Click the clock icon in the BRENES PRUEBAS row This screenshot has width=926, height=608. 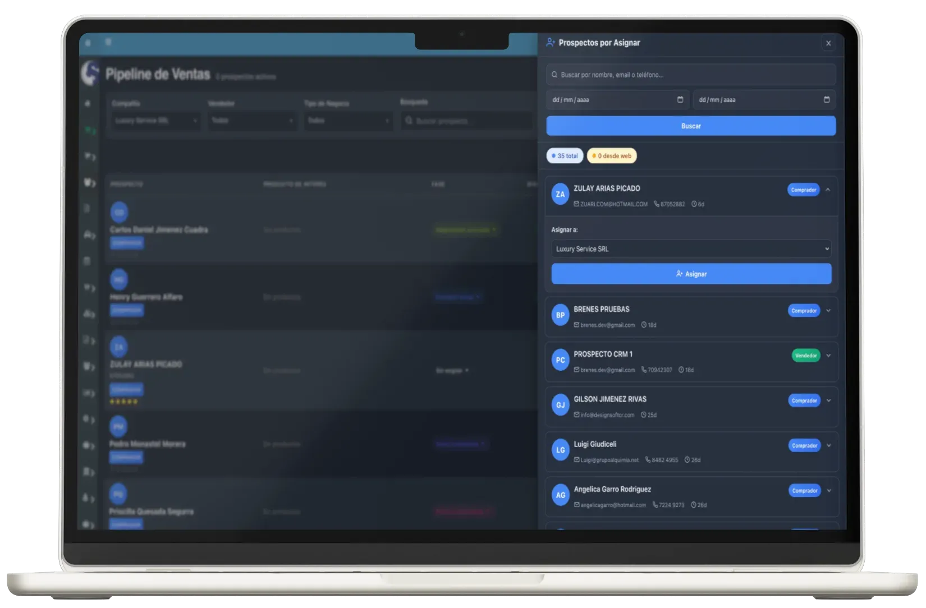click(644, 325)
